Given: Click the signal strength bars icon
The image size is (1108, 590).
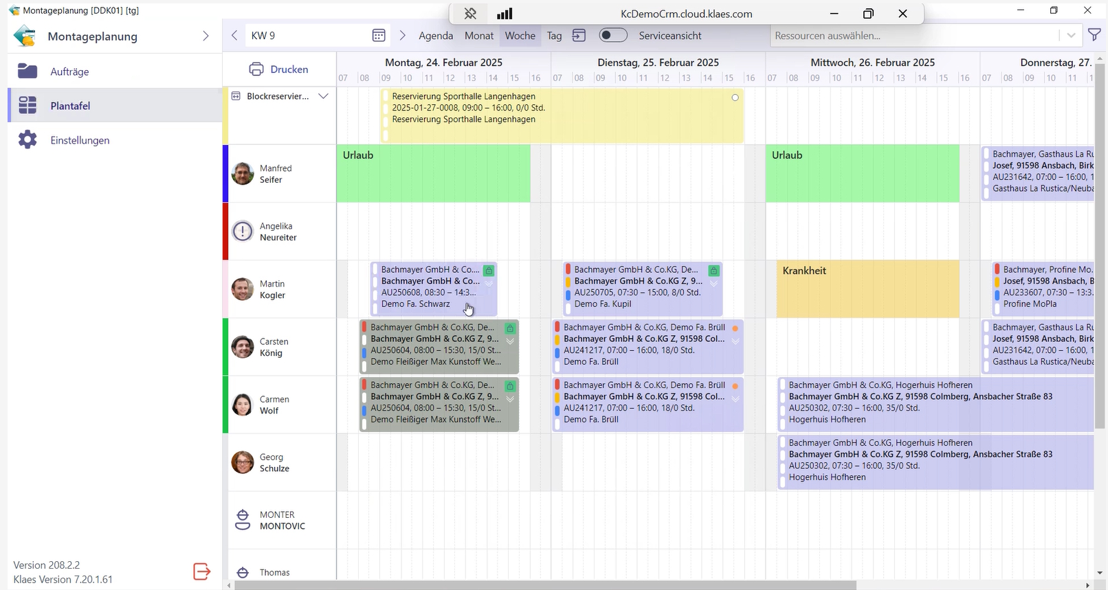Looking at the screenshot, I should pos(505,14).
